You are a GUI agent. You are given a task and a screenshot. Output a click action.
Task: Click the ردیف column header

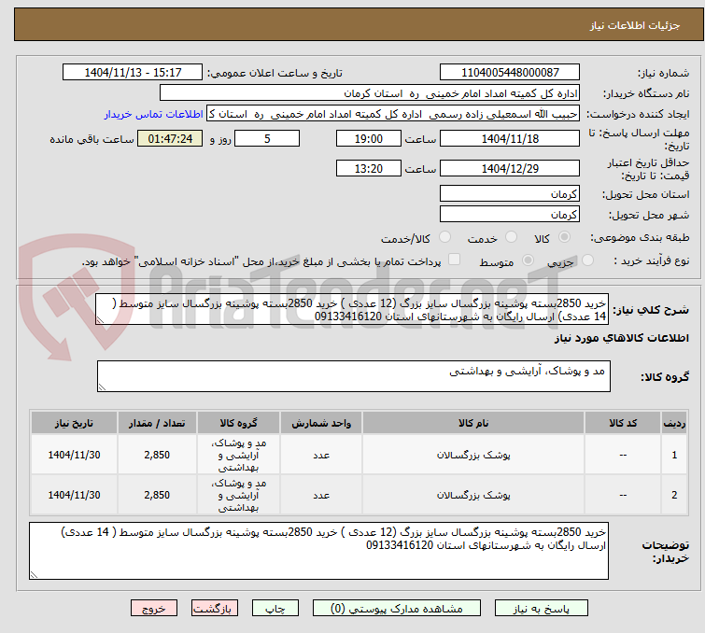coord(674,423)
